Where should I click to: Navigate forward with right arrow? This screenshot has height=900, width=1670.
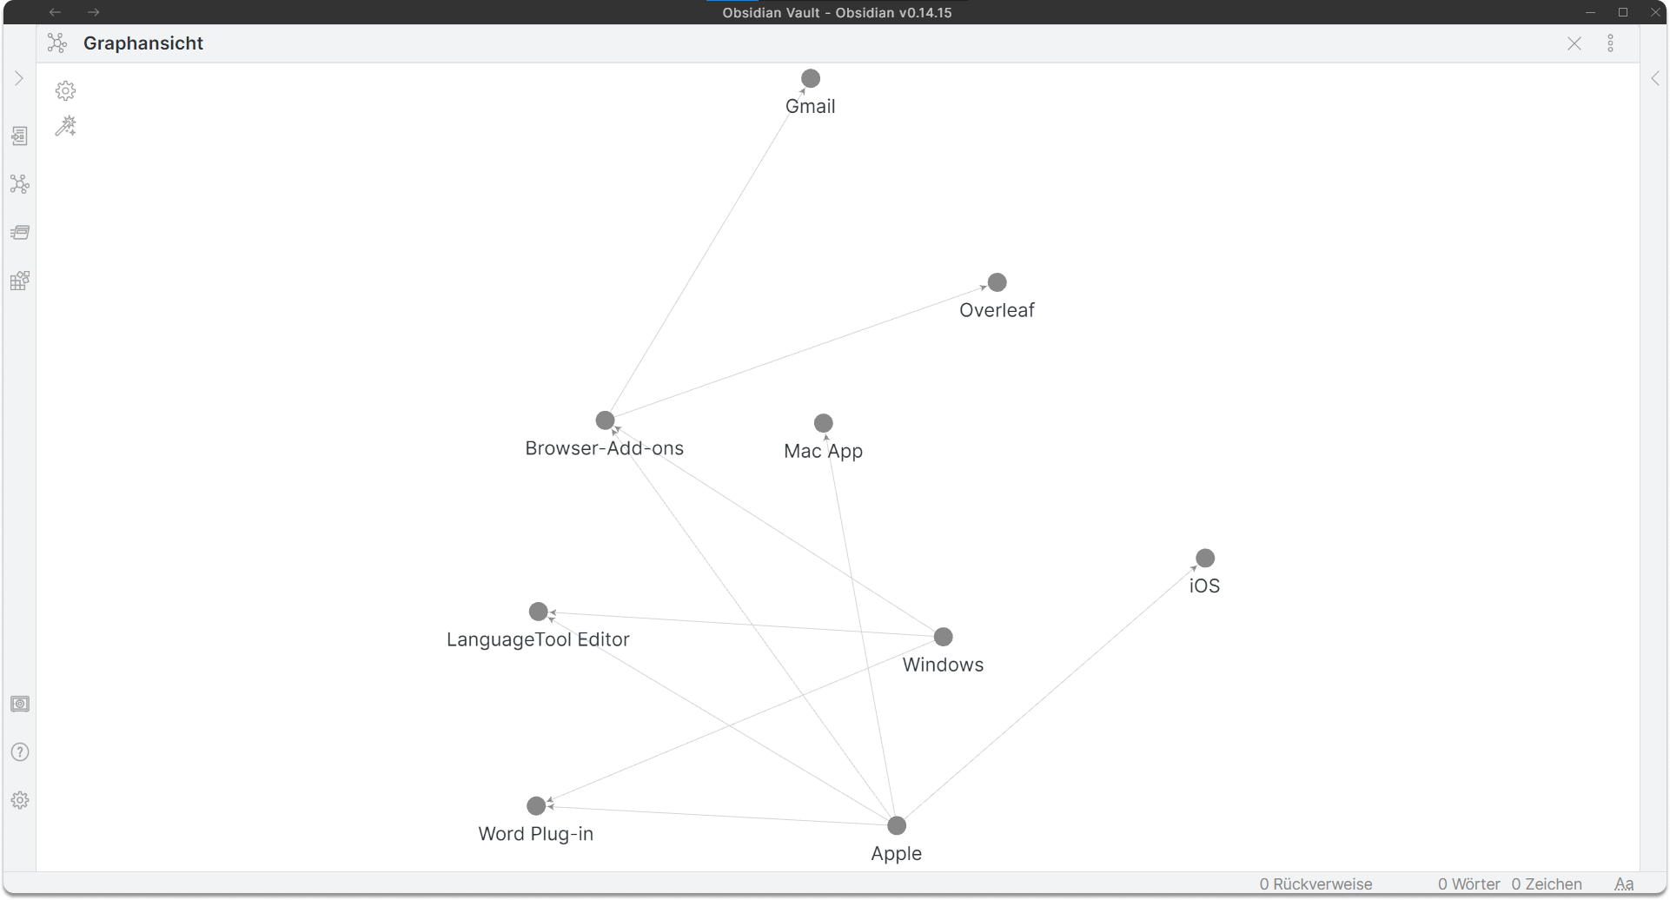coord(94,12)
